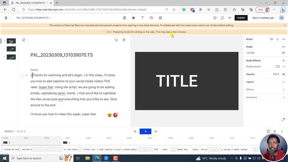Screen dimensions: 288x162
Task: Click the taskbar search box
Action: point(41,158)
